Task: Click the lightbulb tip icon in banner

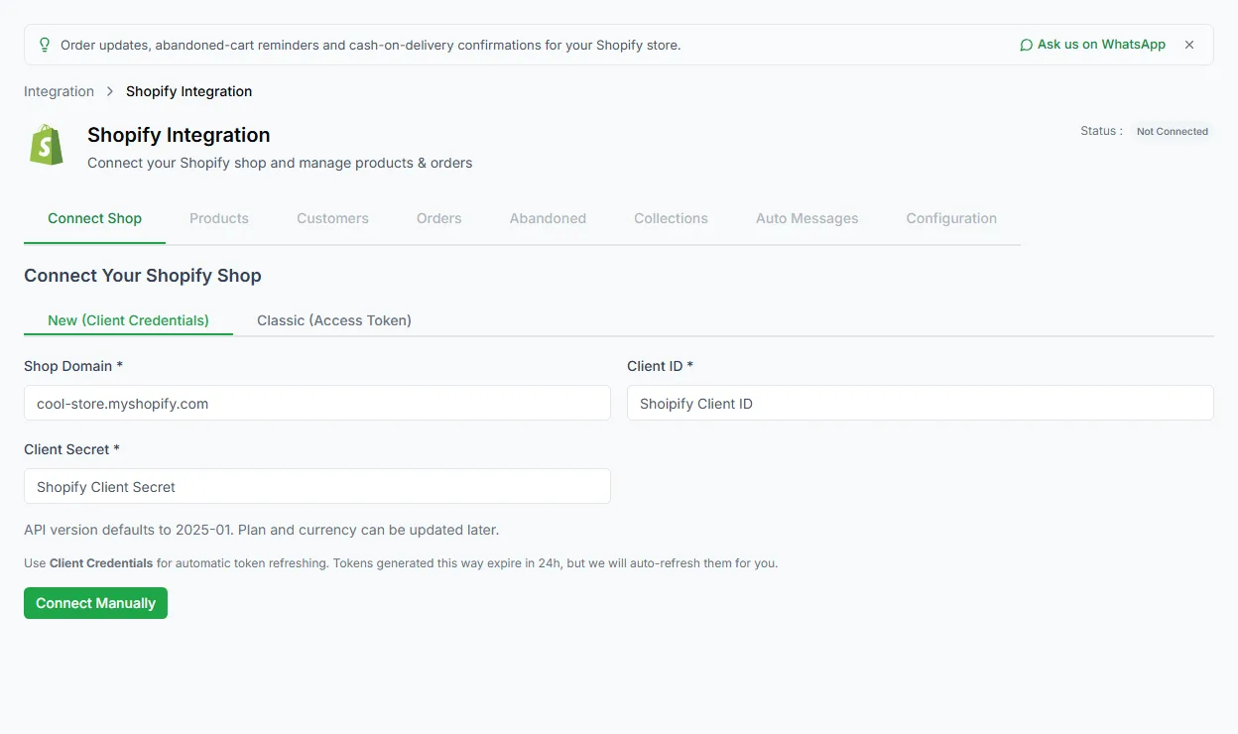Action: click(x=44, y=45)
